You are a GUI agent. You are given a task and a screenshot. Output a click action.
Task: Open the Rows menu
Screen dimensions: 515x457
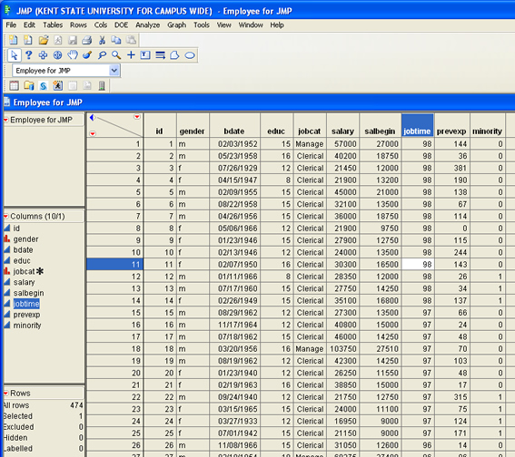pyautogui.click(x=78, y=24)
